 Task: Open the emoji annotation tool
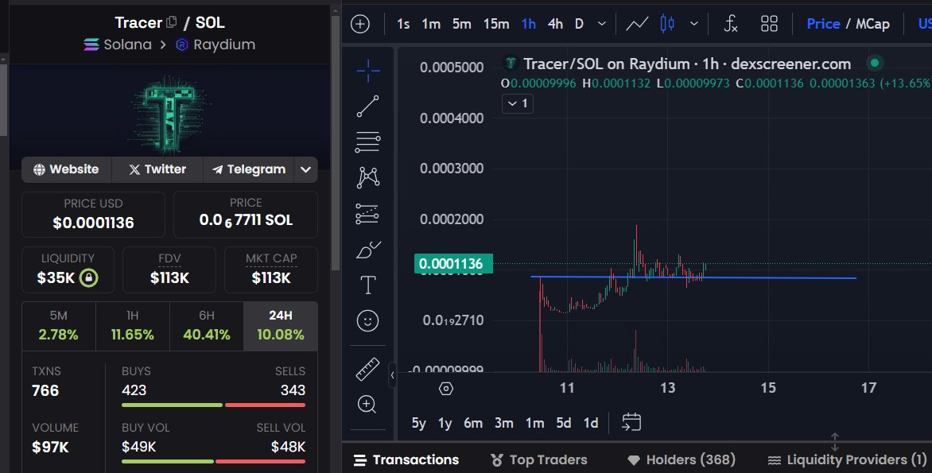tap(367, 320)
